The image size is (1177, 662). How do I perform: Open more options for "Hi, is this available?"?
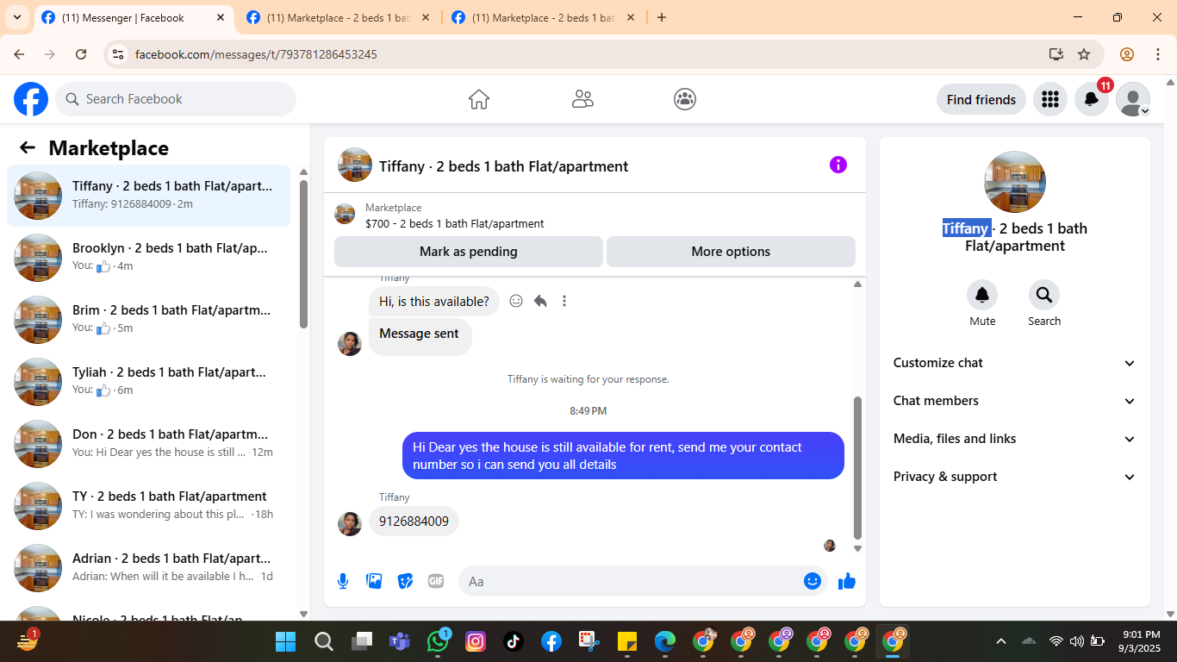click(564, 301)
